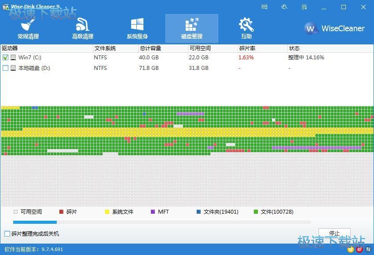Viewport: 374px width, 255px height.
Task: Click the red 碎片 legend swatch
Action: pyautogui.click(x=61, y=212)
